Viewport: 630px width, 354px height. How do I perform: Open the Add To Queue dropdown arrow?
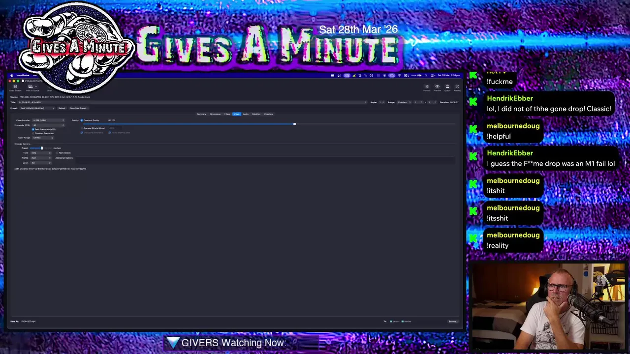coord(36,87)
